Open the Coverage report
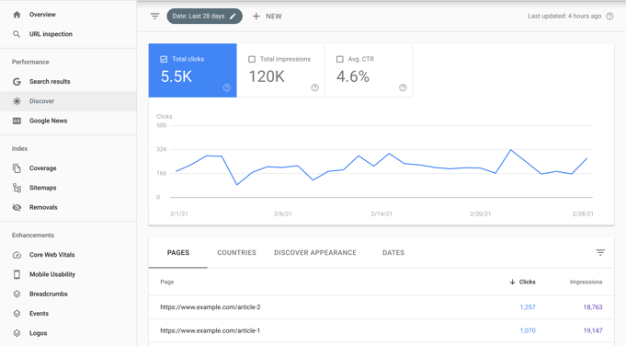 (68, 168)
